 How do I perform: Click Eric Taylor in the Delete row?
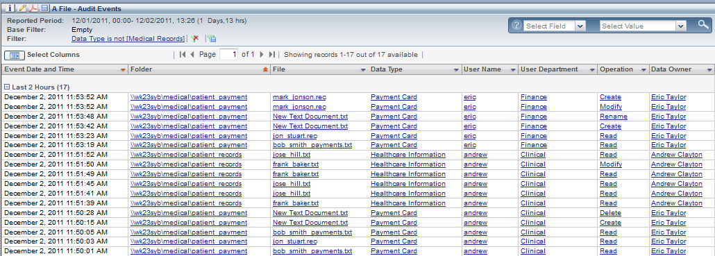click(668, 213)
